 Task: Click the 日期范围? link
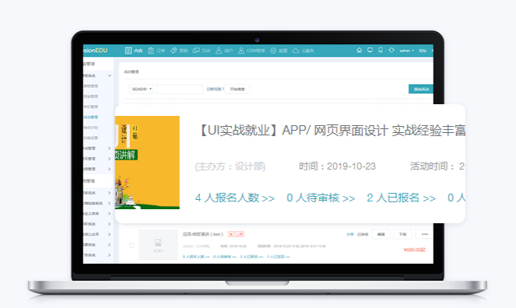pos(215,89)
